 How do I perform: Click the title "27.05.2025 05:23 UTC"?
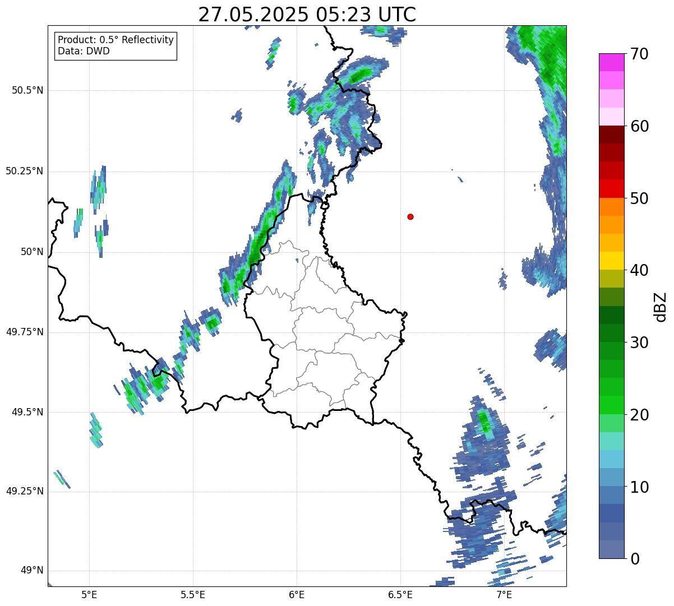307,14
